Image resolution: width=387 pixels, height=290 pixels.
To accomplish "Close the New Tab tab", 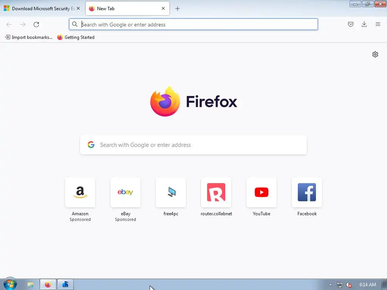I will click(x=163, y=8).
